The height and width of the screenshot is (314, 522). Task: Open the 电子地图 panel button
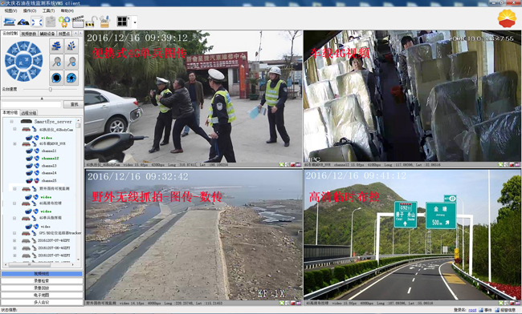click(x=42, y=295)
